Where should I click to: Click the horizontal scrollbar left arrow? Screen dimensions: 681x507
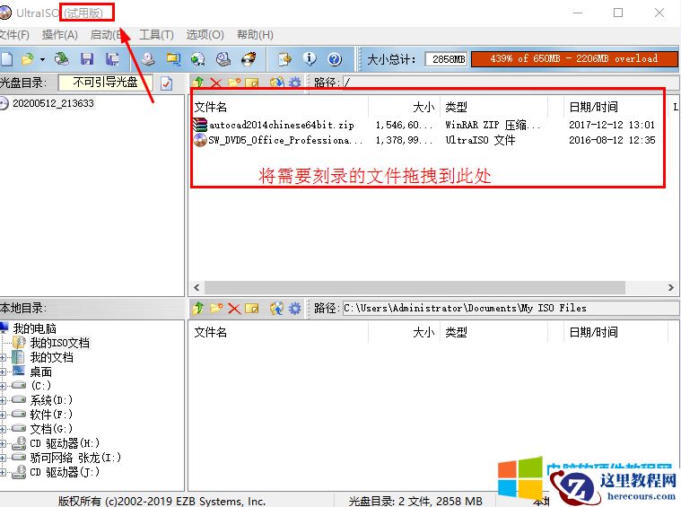click(196, 288)
